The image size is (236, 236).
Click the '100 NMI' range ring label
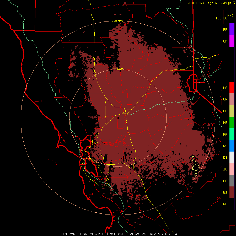tap(118, 21)
